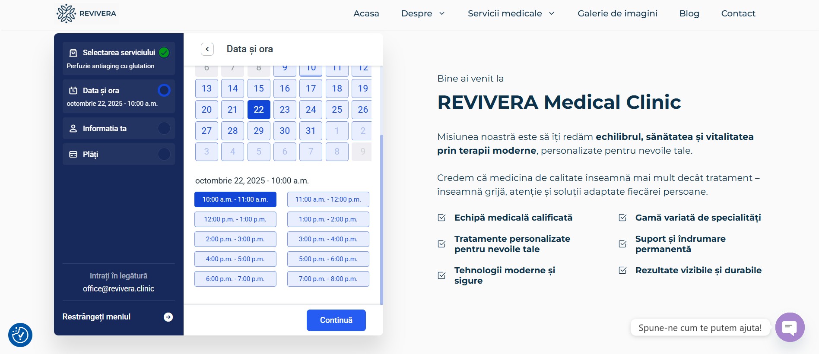Screen dimensions: 819x354
Task: Click the booking panel vertical scrollbar
Action: 381,216
